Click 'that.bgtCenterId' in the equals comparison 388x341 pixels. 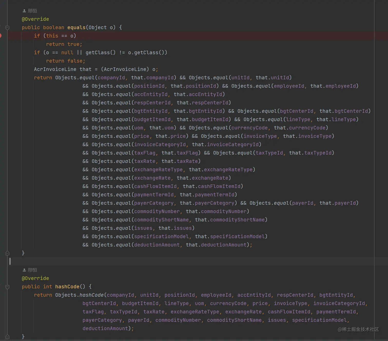[344, 111]
